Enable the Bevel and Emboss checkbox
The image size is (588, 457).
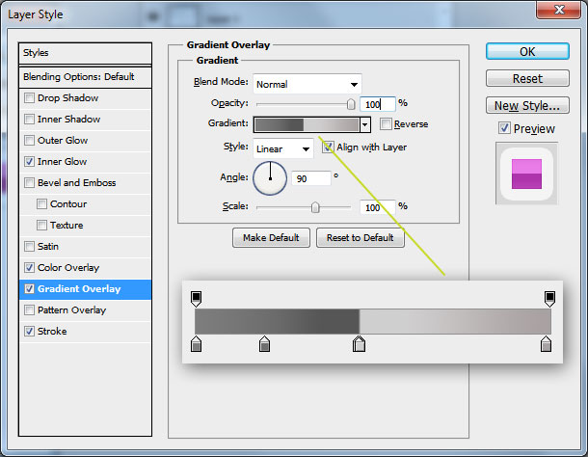pyautogui.click(x=29, y=183)
